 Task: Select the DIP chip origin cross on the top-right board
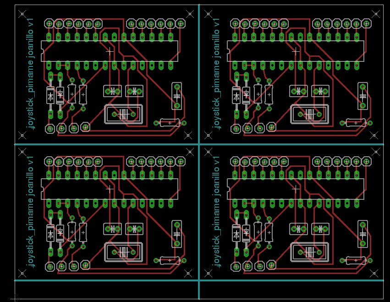tap(295, 52)
